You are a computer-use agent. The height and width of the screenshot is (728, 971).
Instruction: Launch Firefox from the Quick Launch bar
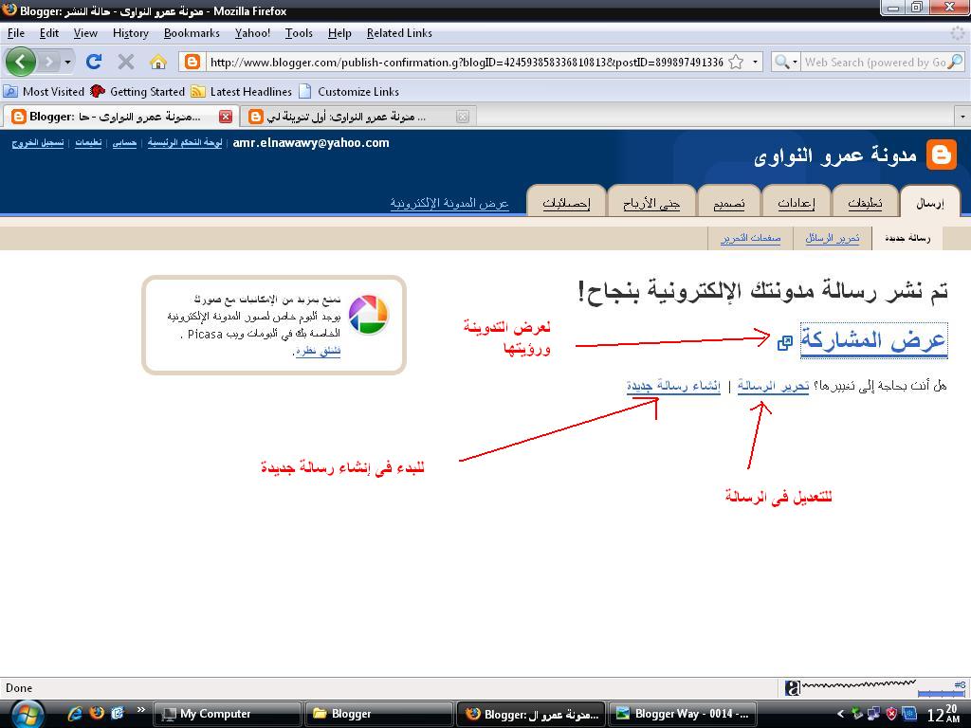tap(97, 713)
